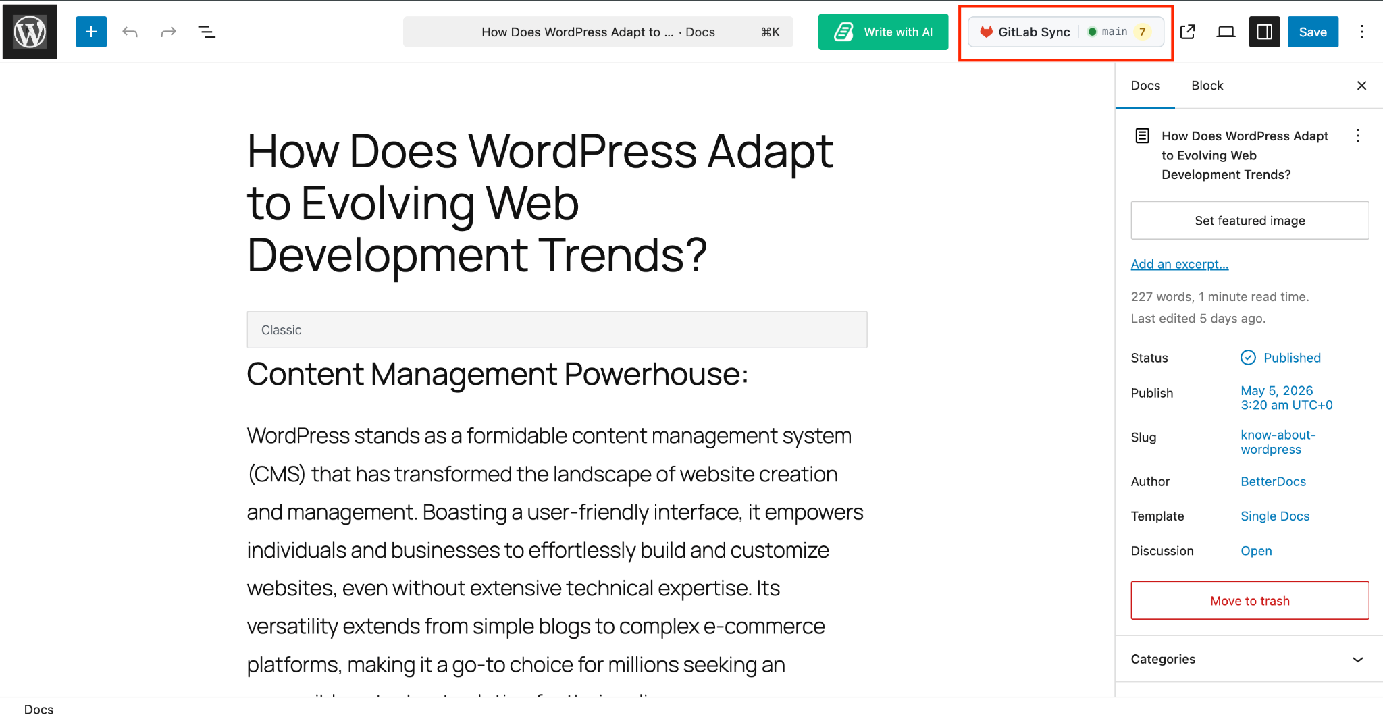Open the GitLab Sync button
This screenshot has width=1383, height=719.
point(1066,32)
